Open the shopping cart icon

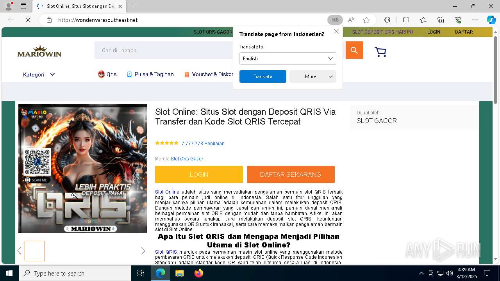pyautogui.click(x=380, y=52)
